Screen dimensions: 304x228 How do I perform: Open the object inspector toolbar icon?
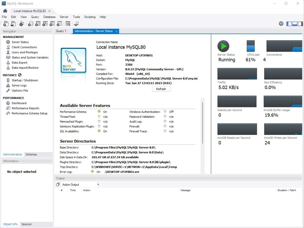[21, 24]
